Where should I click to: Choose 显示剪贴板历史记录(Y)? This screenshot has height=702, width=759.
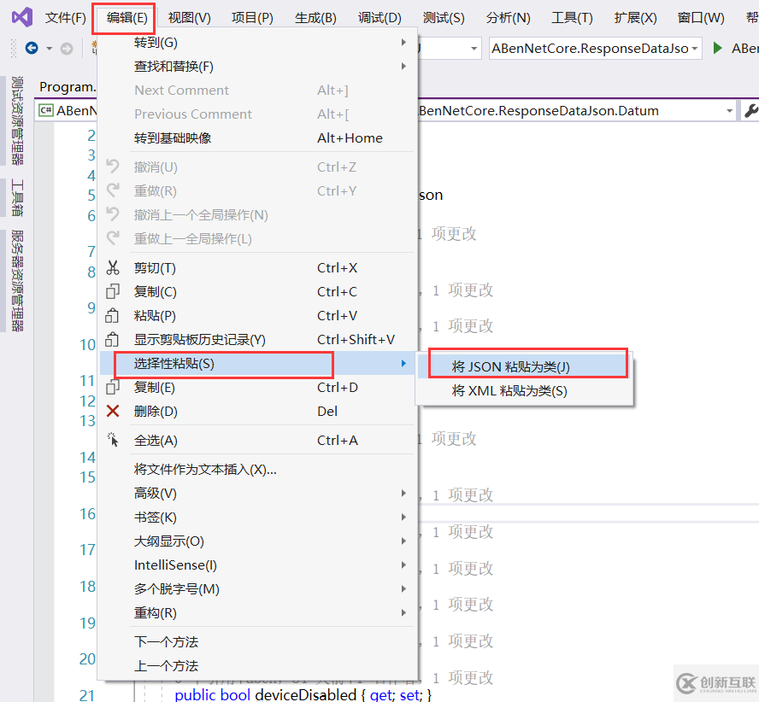(257, 339)
